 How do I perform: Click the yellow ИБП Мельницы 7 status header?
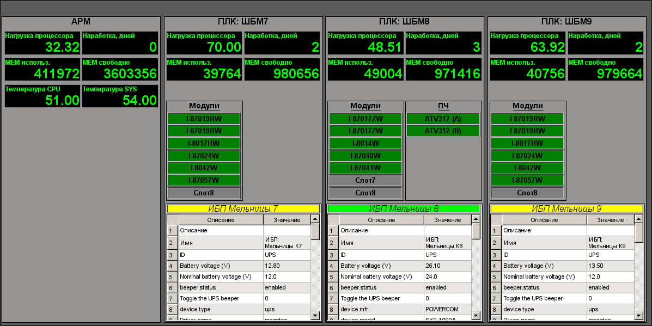coord(243,208)
